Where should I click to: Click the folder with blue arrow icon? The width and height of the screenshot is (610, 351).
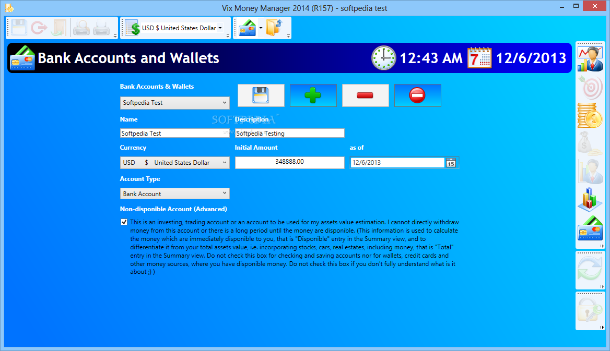[x=275, y=28]
